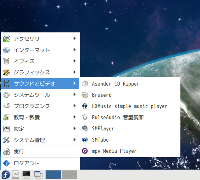This screenshot has height=180, width=200.
Task: Click the プログラミング category icon
Action: pos(6,106)
